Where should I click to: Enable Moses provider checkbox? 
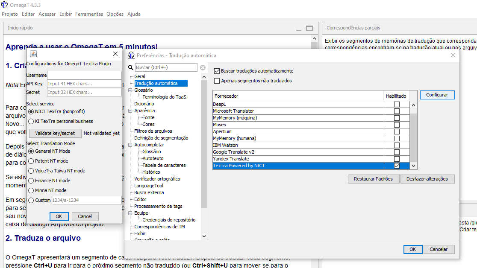[x=397, y=125]
